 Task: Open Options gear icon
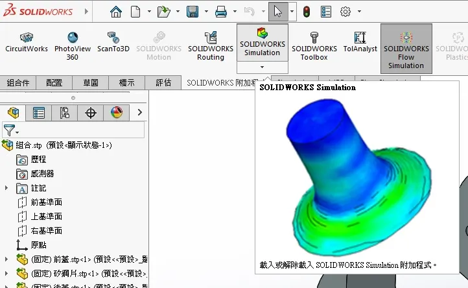[x=345, y=12]
